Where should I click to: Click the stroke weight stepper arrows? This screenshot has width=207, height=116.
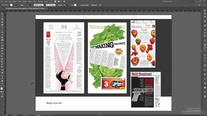[x=25, y=5]
